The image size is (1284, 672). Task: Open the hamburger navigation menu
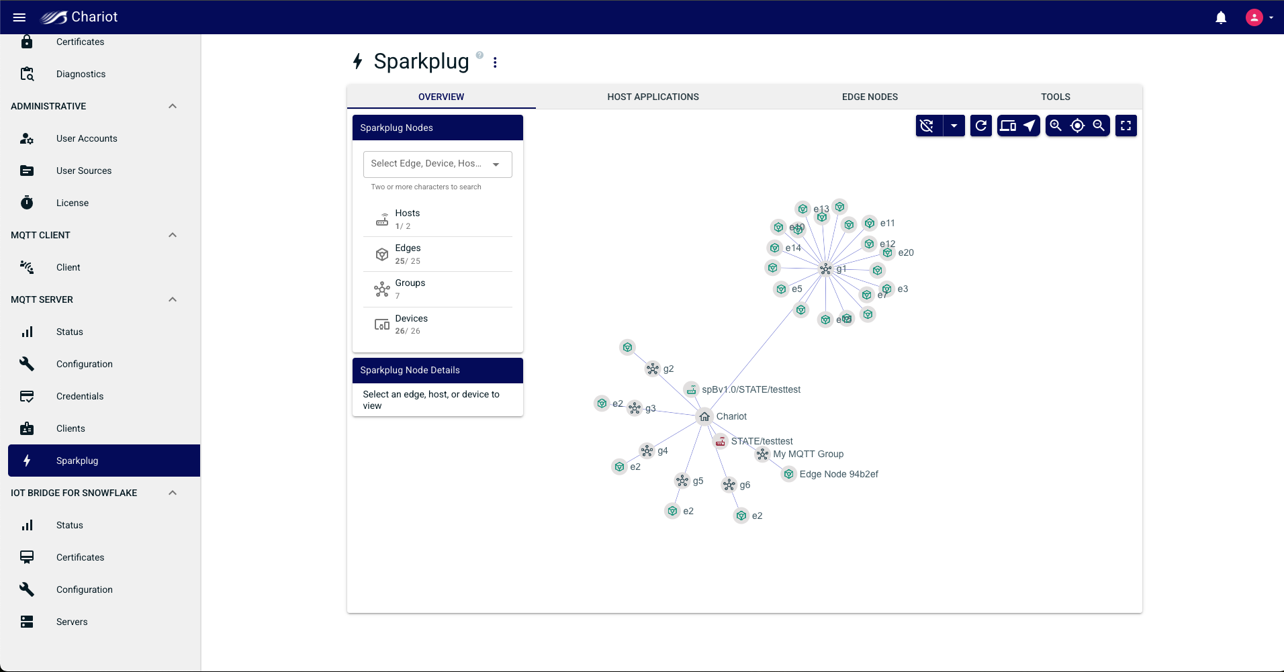(19, 17)
